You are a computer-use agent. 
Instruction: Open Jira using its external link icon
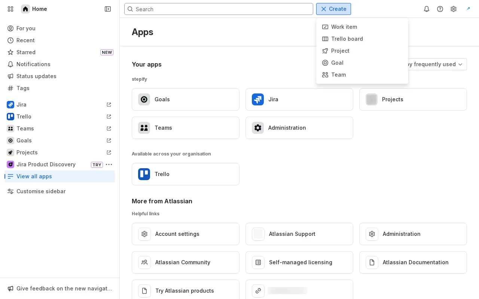click(x=109, y=105)
